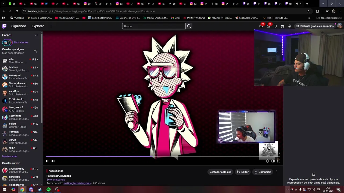344x193 pixels.
Task: Show hidden bookmarks overflow chevron
Action: [x=309, y=18]
